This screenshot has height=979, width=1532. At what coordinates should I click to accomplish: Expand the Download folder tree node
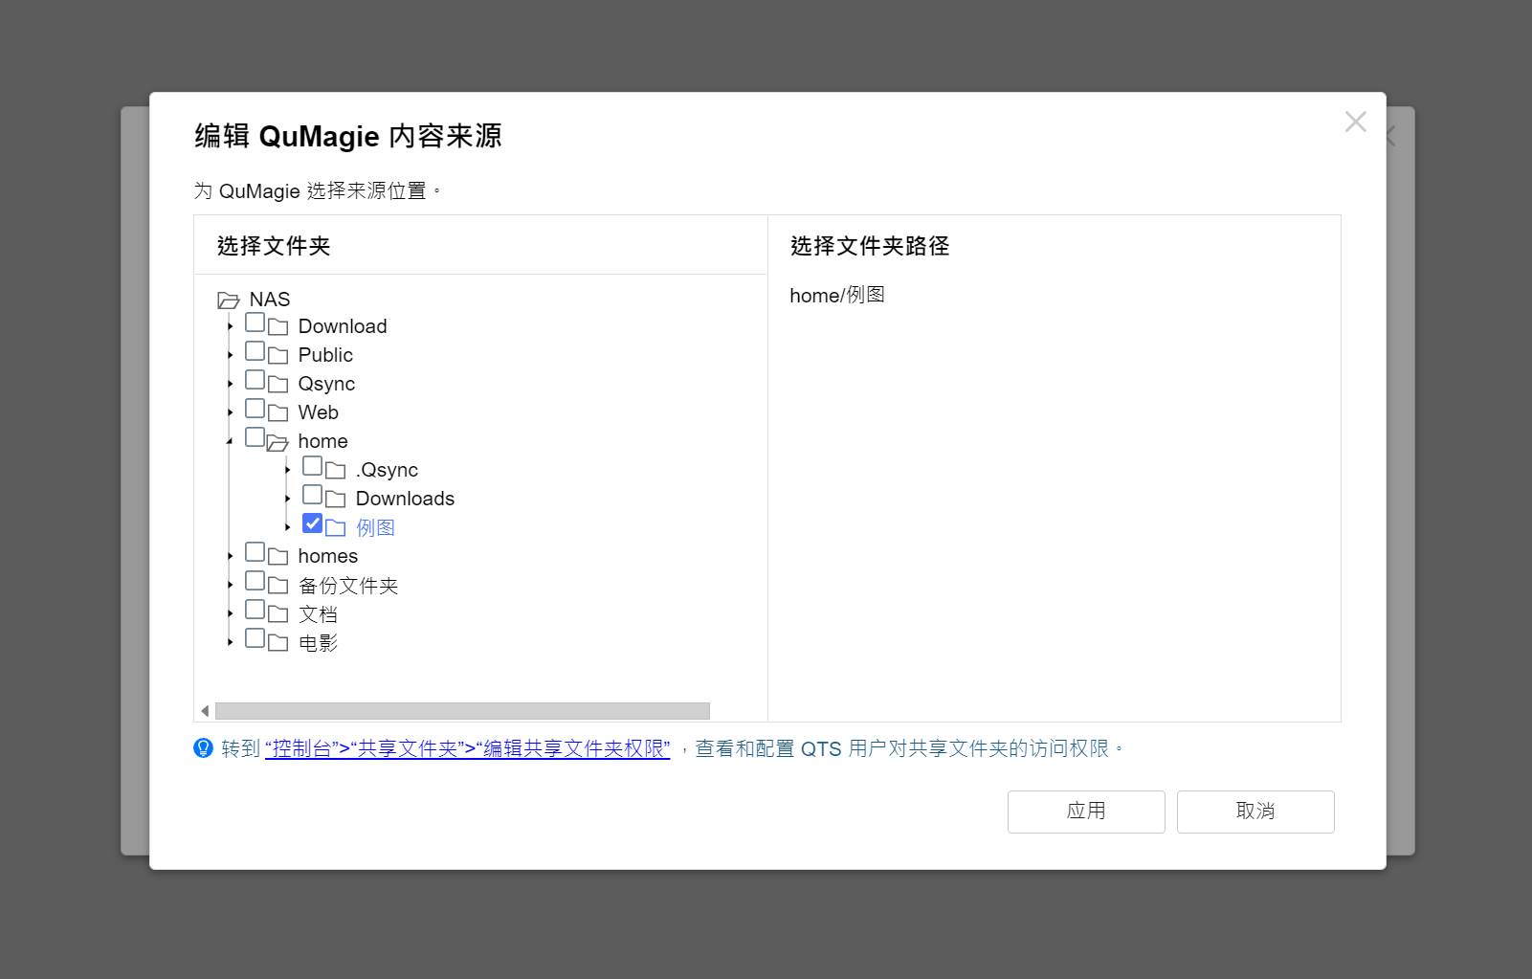(x=230, y=326)
